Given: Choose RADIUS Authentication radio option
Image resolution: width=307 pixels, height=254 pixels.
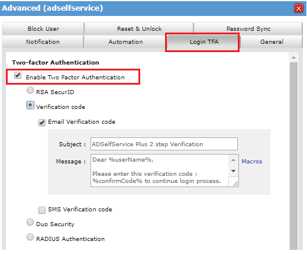Looking at the screenshot, I should click(x=30, y=237).
